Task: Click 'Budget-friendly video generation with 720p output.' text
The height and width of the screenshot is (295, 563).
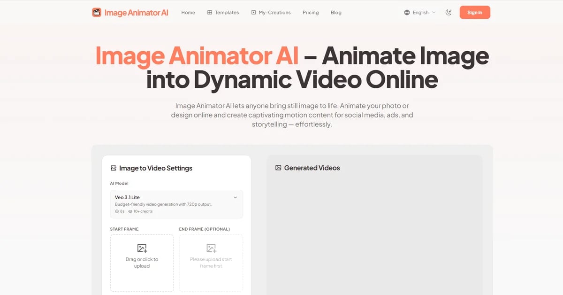Action: pos(163,204)
